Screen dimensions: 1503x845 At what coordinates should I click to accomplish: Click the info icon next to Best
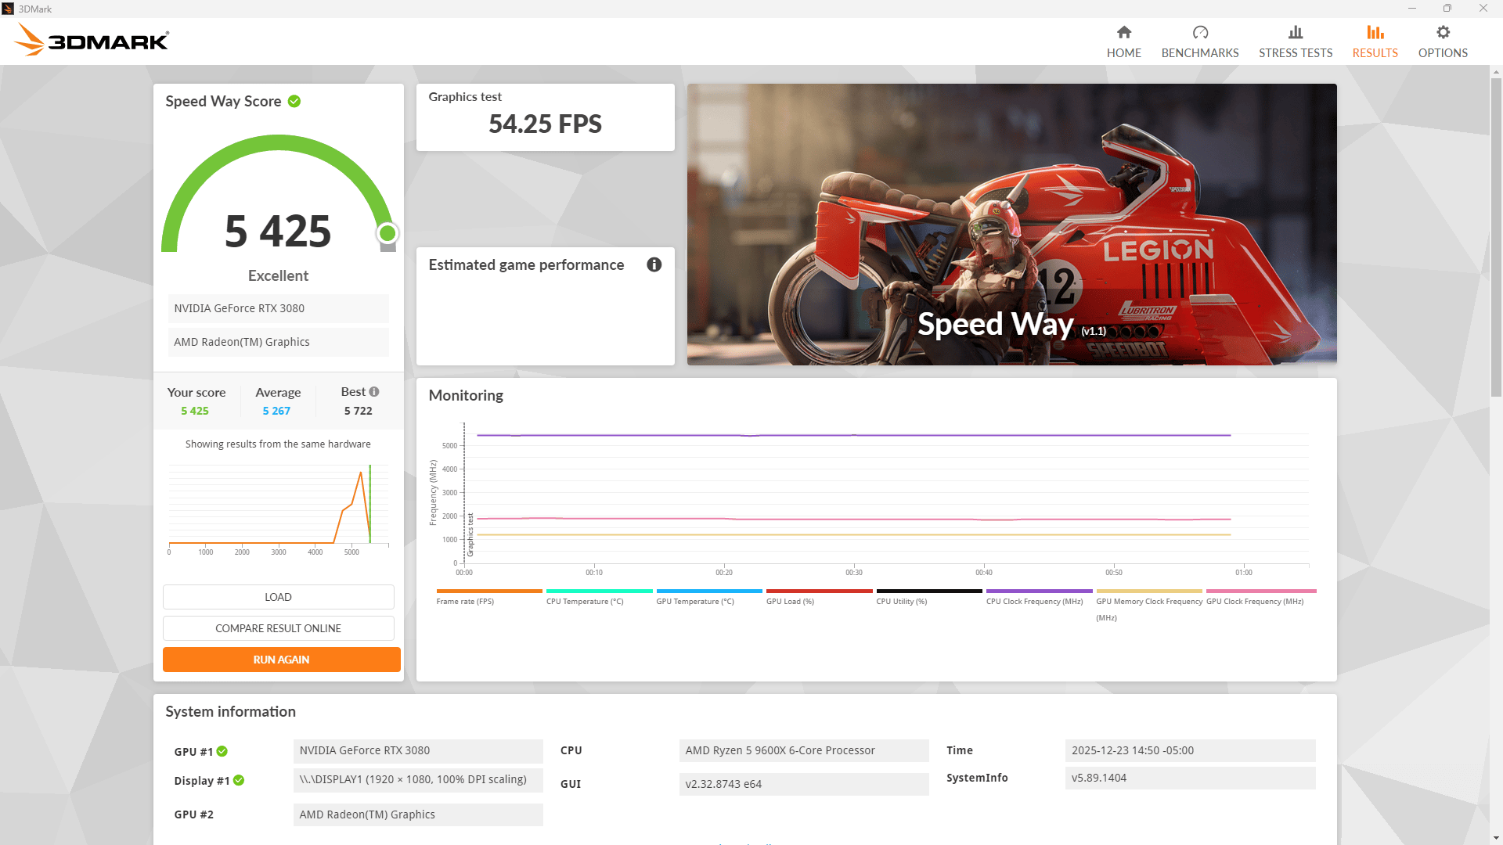click(374, 392)
